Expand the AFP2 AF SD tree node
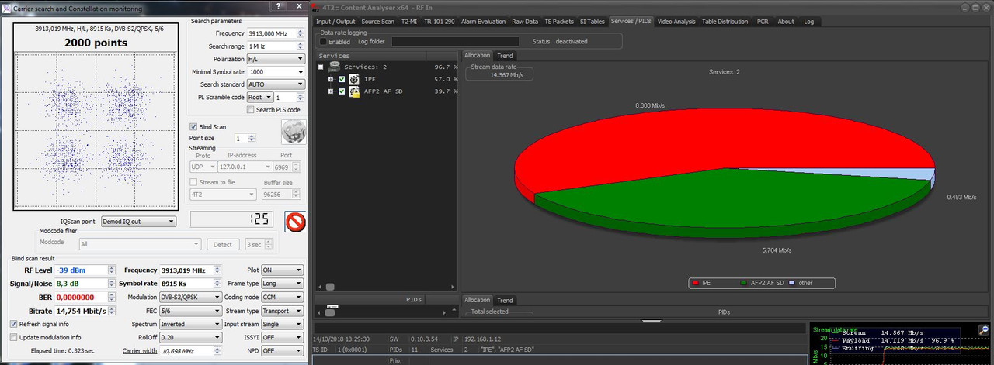This screenshot has height=365, width=994. click(x=331, y=91)
